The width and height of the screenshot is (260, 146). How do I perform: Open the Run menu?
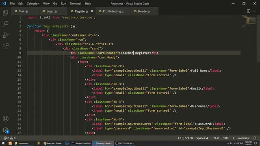(x=63, y=4)
